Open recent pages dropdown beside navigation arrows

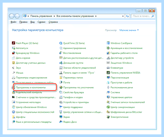[x=21, y=16]
